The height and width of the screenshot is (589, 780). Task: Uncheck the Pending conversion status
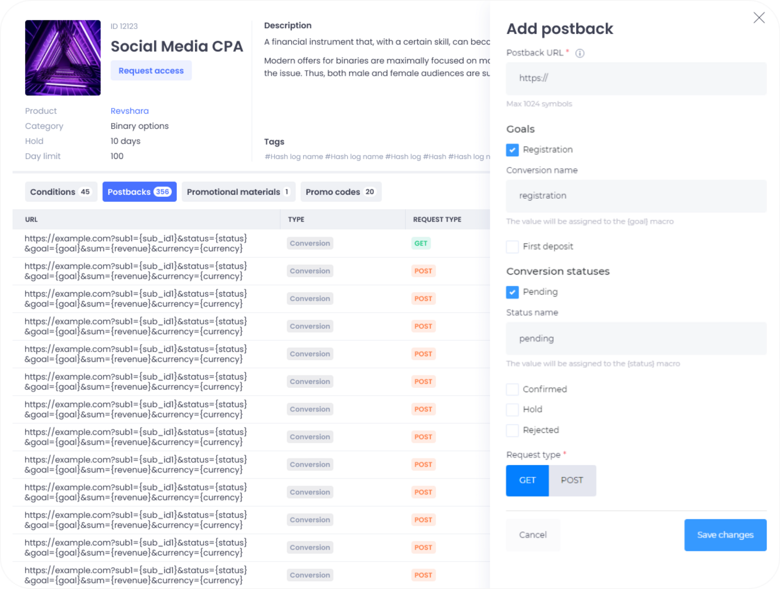[x=512, y=292]
